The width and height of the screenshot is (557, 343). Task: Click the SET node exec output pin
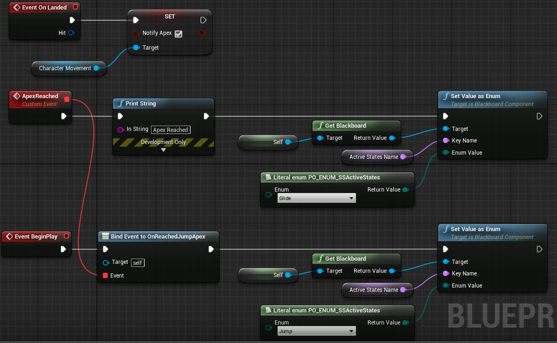click(x=203, y=20)
